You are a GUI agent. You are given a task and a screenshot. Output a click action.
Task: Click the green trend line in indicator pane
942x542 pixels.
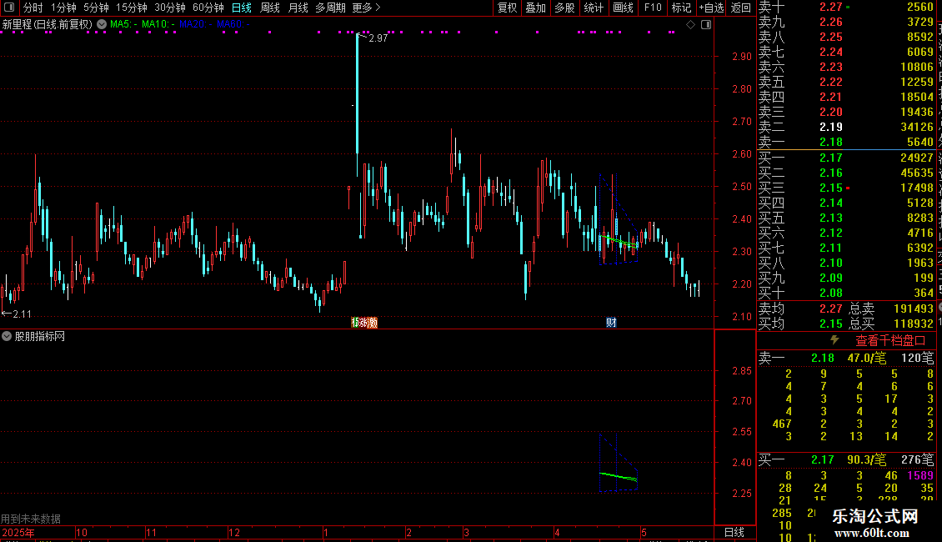coord(619,477)
